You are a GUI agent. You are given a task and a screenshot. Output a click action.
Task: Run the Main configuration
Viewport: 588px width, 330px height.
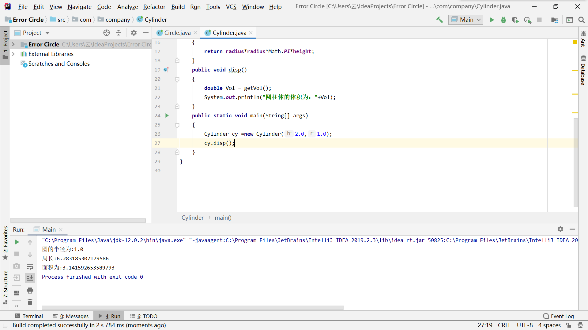492,20
